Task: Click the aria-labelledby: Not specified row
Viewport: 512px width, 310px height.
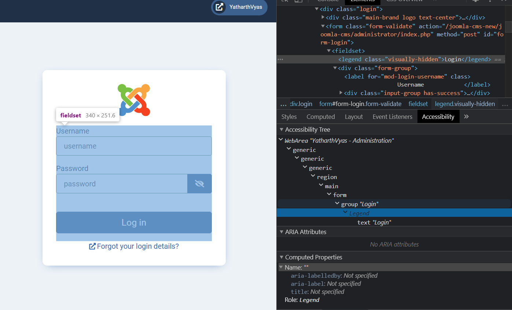Action: pyautogui.click(x=334, y=276)
